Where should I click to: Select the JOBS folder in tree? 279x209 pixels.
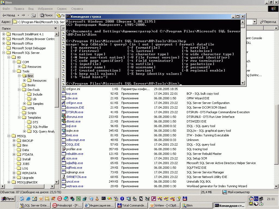(26, 164)
